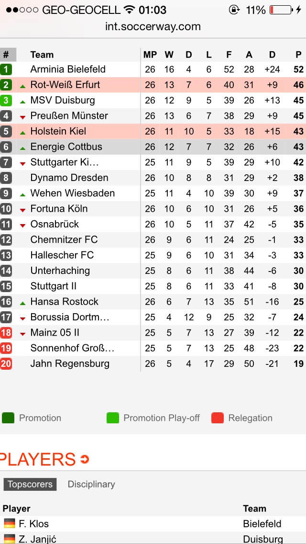Viewport: 306px width, 544px height.
Task: Switch to the Disciplinary tab
Action: (91, 484)
